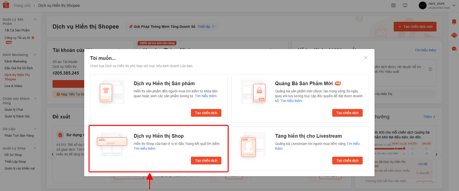Open the support headset icon
Image resolution: width=459 pixels, height=191 pixels.
[x=454, y=35]
